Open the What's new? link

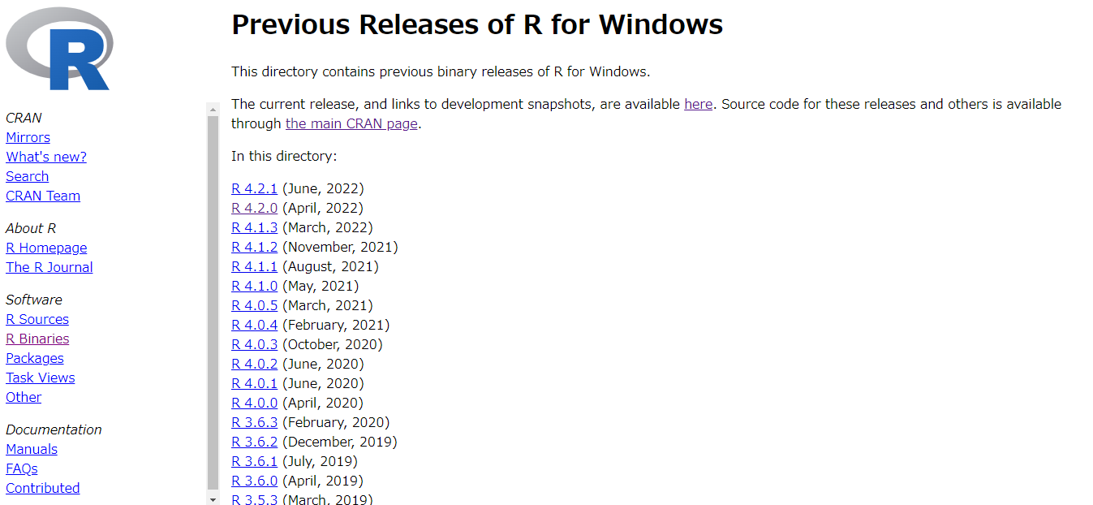(x=46, y=157)
